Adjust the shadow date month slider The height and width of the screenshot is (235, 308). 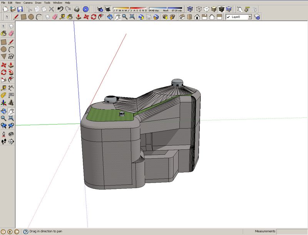point(129,8)
